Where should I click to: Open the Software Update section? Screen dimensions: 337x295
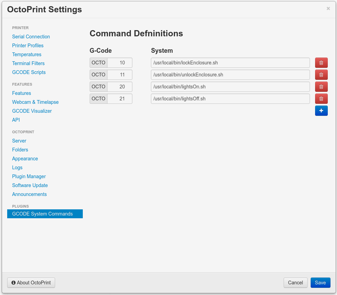click(30, 185)
